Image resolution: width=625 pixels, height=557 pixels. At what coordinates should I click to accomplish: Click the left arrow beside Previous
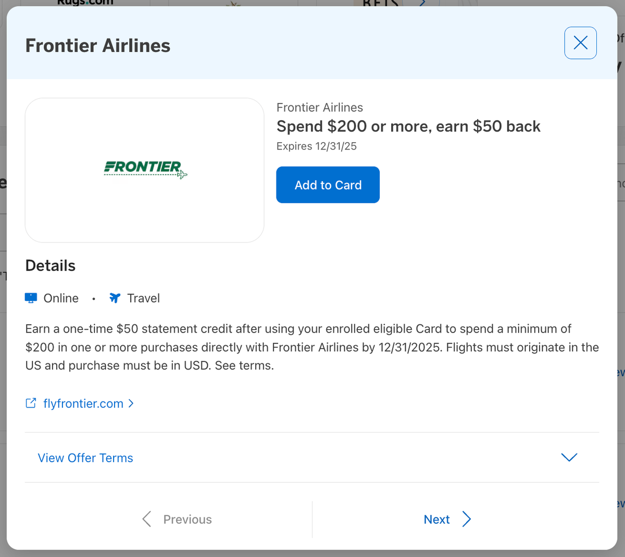(147, 519)
